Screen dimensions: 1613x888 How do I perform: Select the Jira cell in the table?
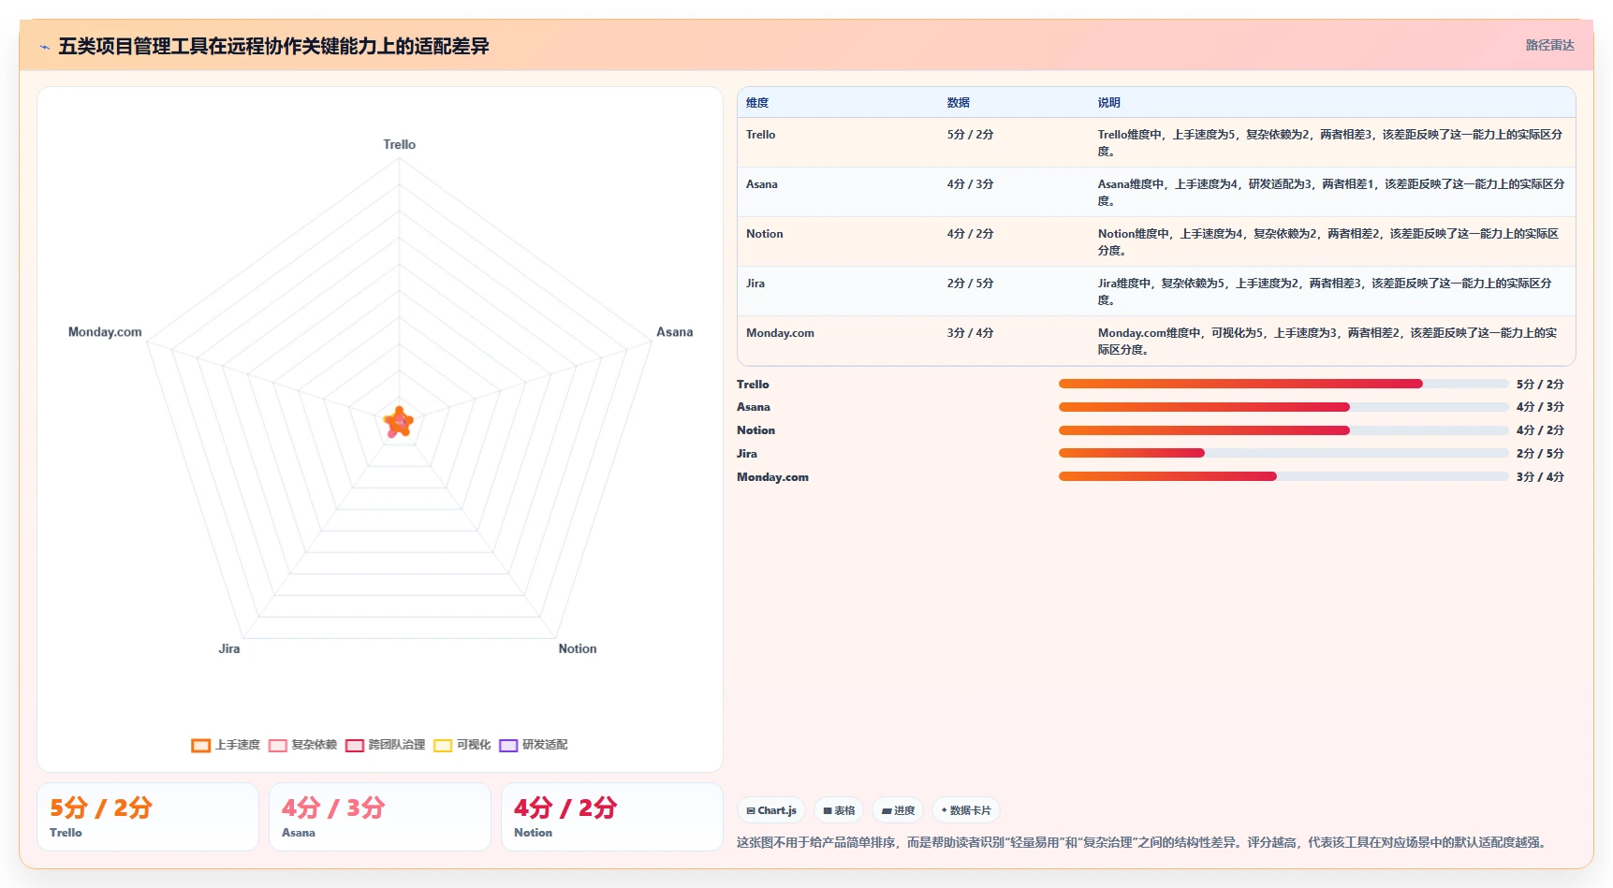click(x=755, y=284)
